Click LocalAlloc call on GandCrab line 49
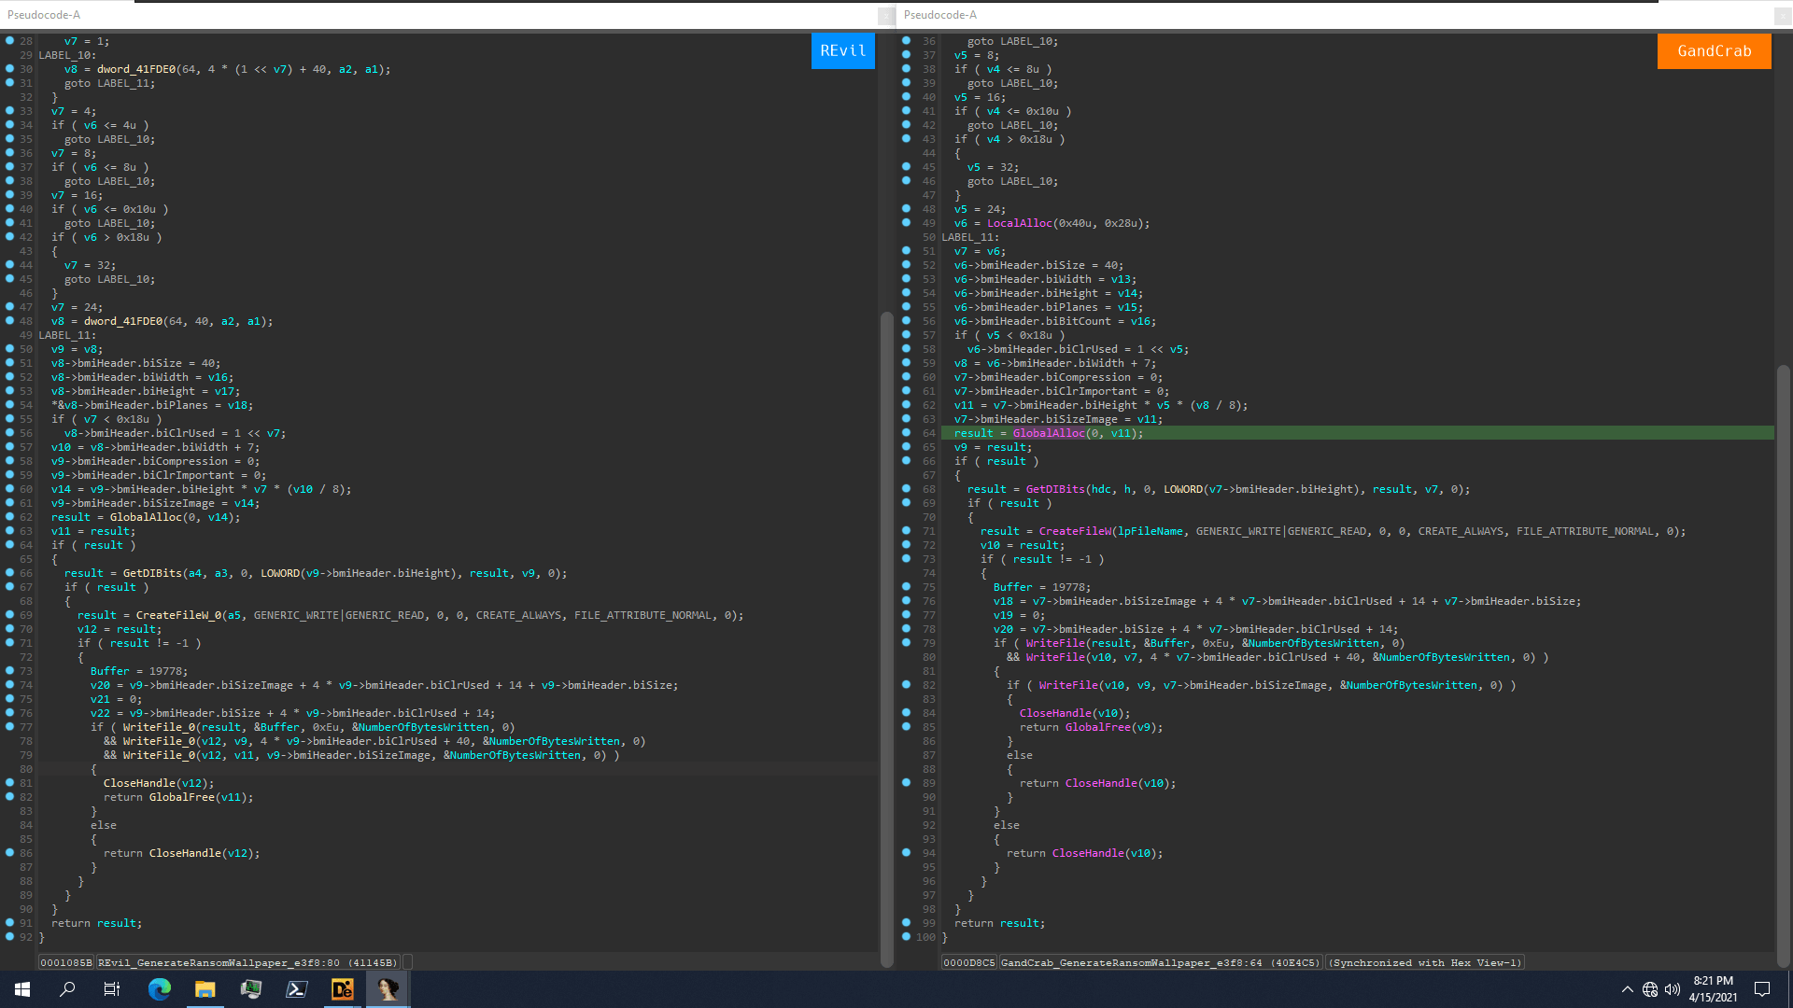 point(1019,223)
